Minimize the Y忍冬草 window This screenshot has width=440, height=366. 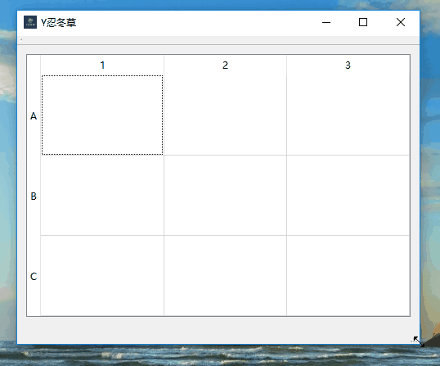point(326,22)
